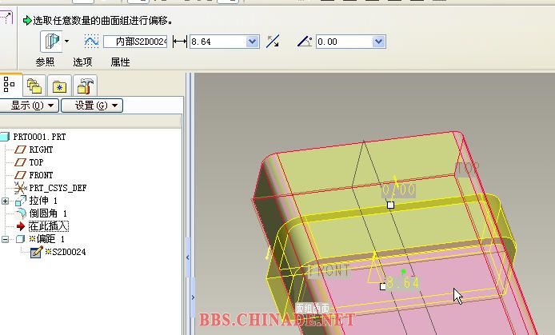Open the offset type dropdown arrow
The height and width of the screenshot is (335, 555).
pos(67,42)
